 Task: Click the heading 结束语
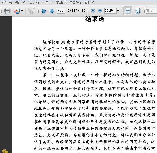pos(95,19)
